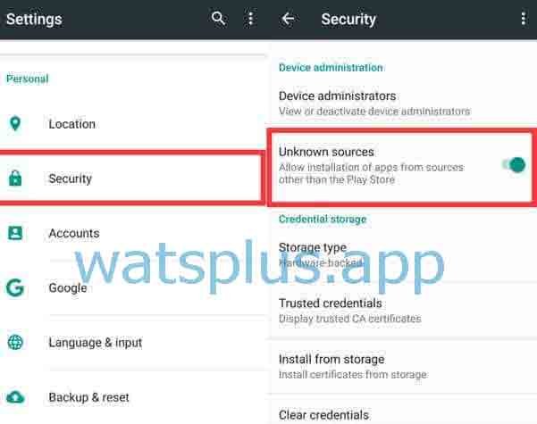Tap the Backup & reset cloud icon
The width and height of the screenshot is (537, 424).
15,397
